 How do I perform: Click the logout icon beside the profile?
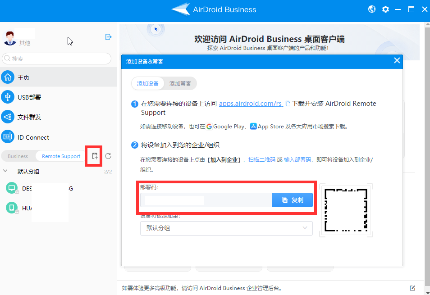(108, 37)
